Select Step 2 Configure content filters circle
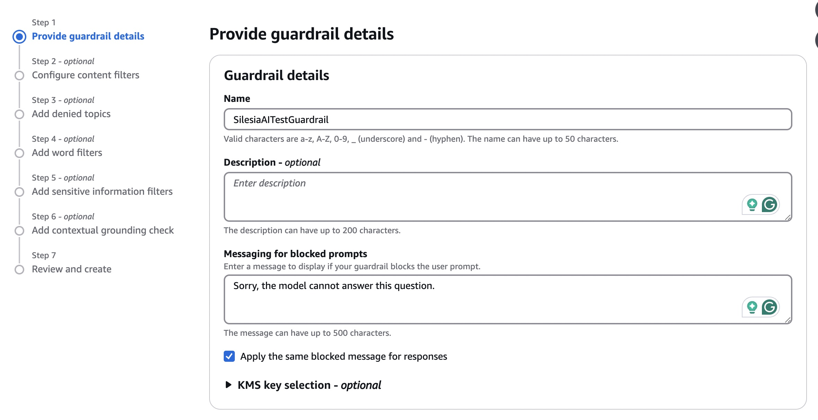The image size is (818, 420). click(x=19, y=75)
